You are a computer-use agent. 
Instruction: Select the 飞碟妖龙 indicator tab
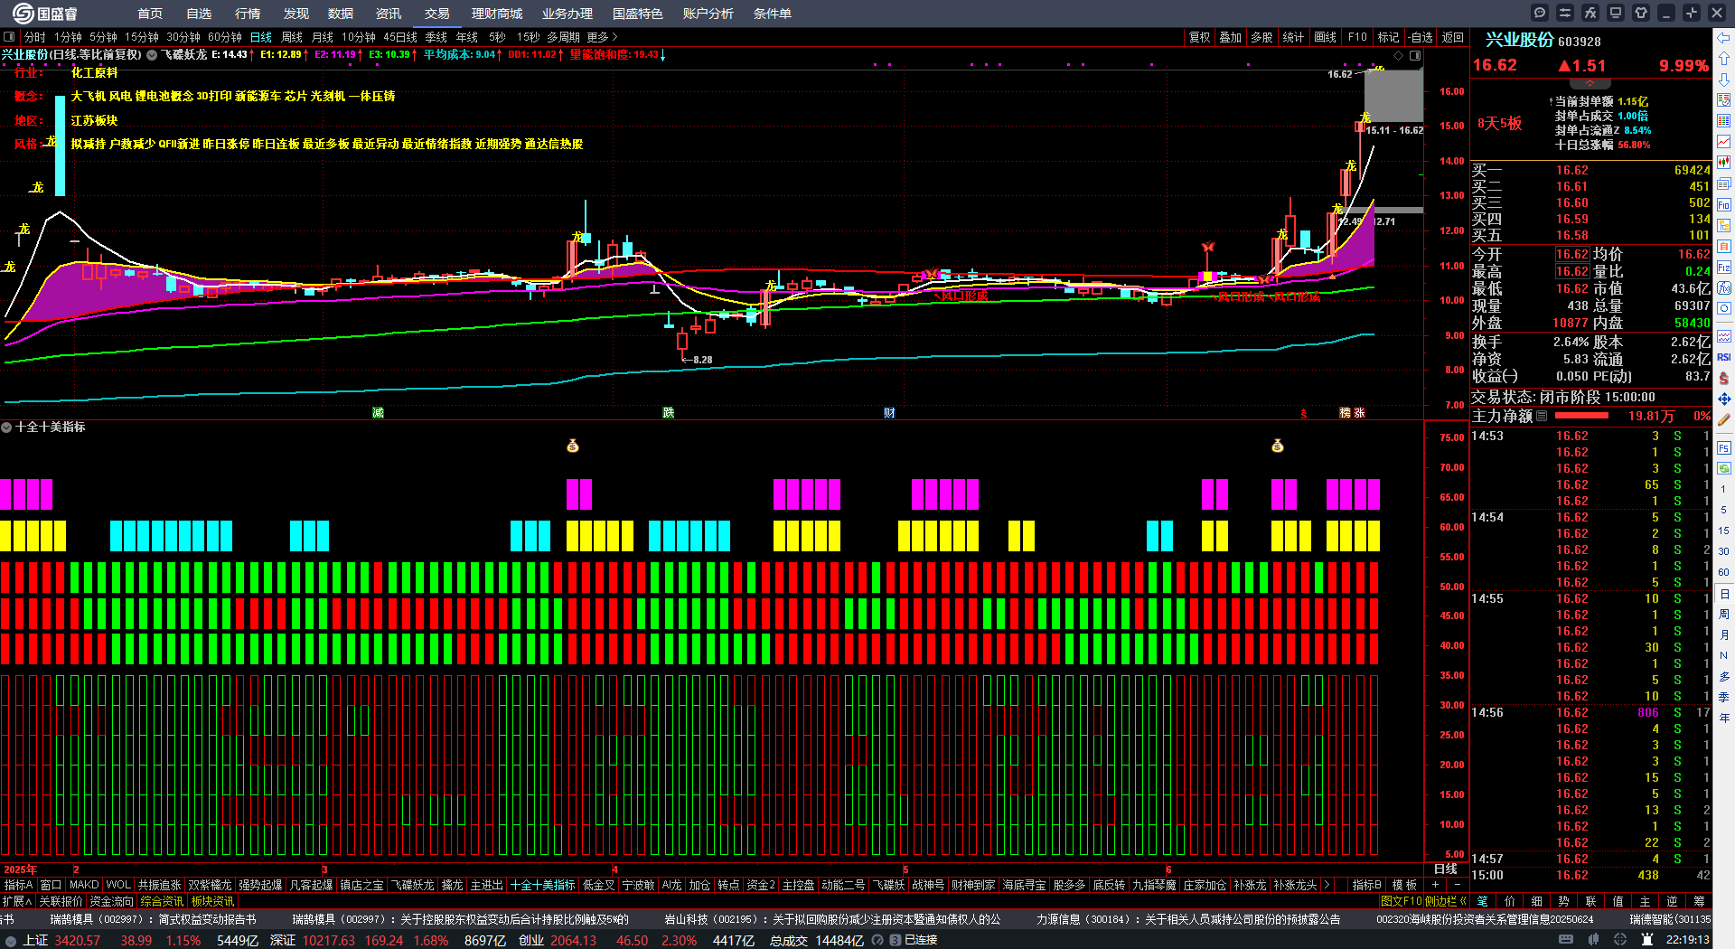click(412, 885)
